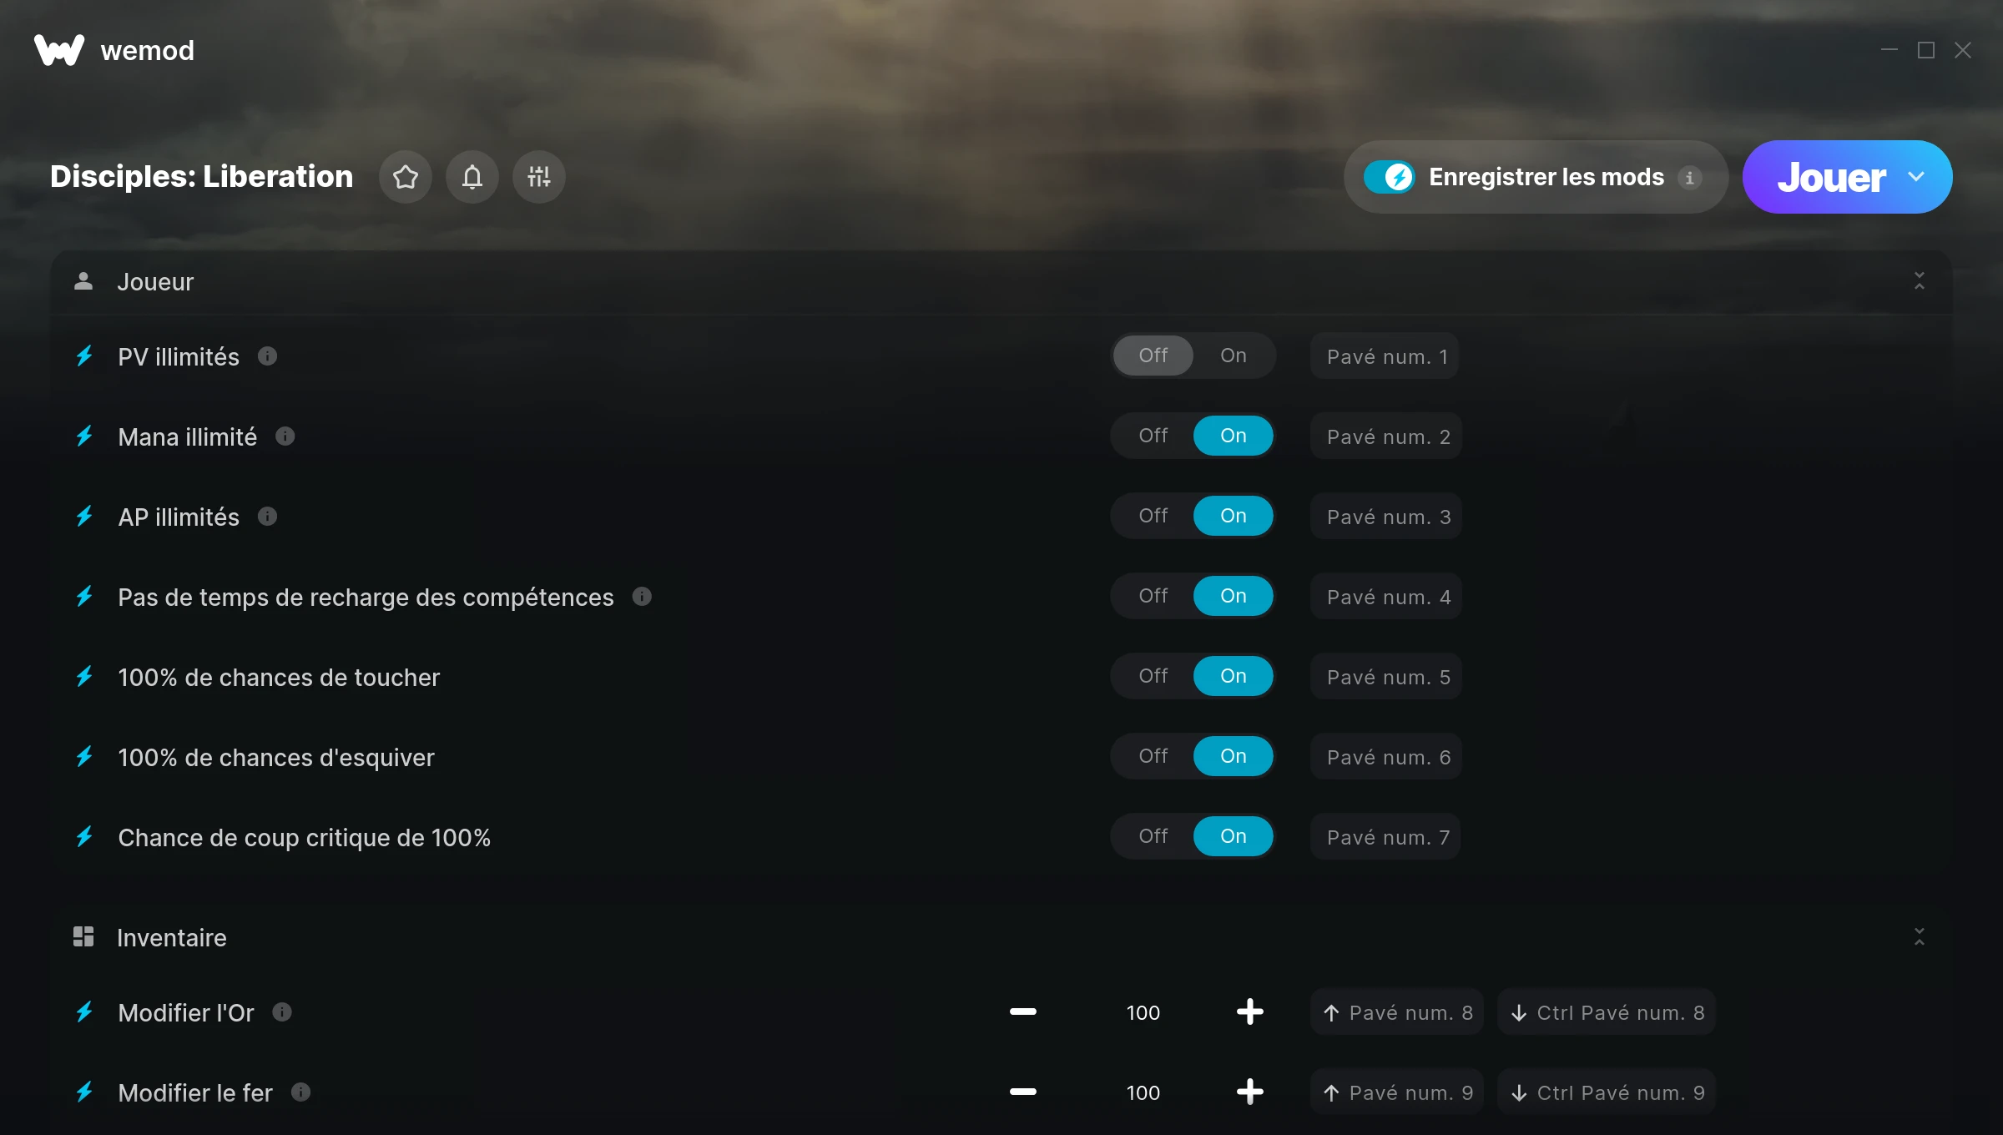Show info for PV illimités

[267, 356]
